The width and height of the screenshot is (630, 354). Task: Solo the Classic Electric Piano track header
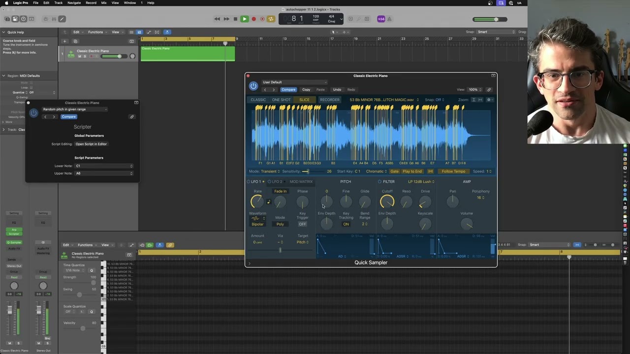[x=85, y=56]
